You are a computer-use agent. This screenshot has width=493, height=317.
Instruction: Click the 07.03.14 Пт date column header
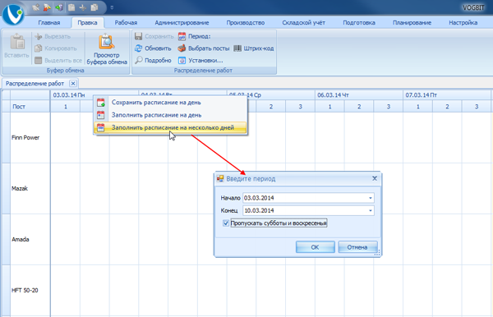447,95
